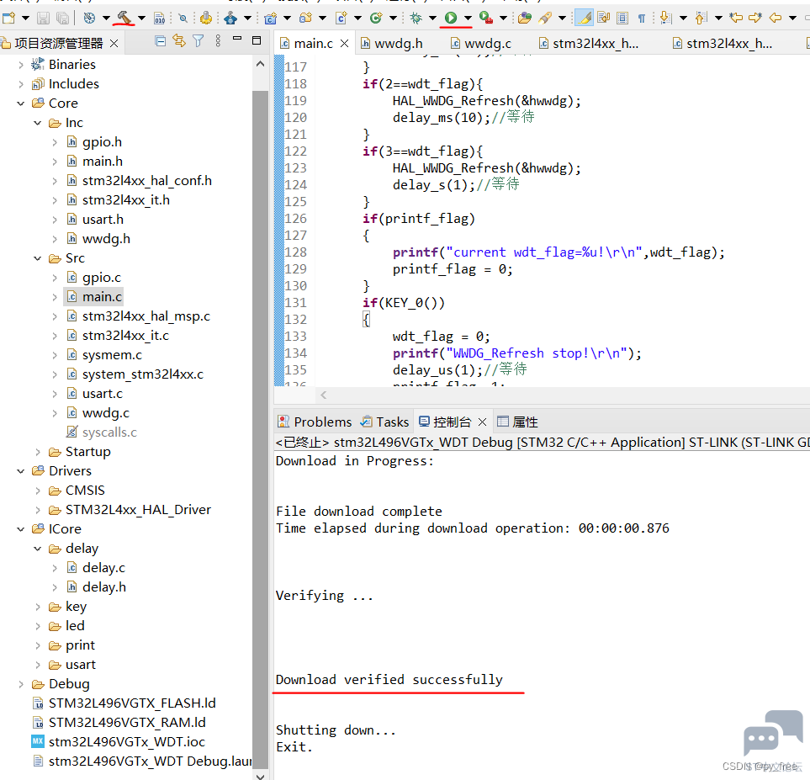Open the Problems tab
The image size is (810, 780).
pyautogui.click(x=315, y=422)
